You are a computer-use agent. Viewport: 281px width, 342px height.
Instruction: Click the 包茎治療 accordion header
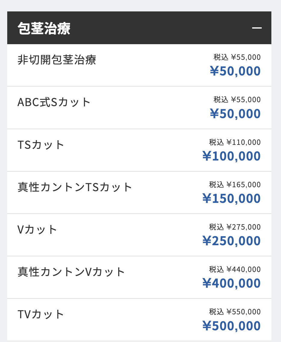point(139,28)
